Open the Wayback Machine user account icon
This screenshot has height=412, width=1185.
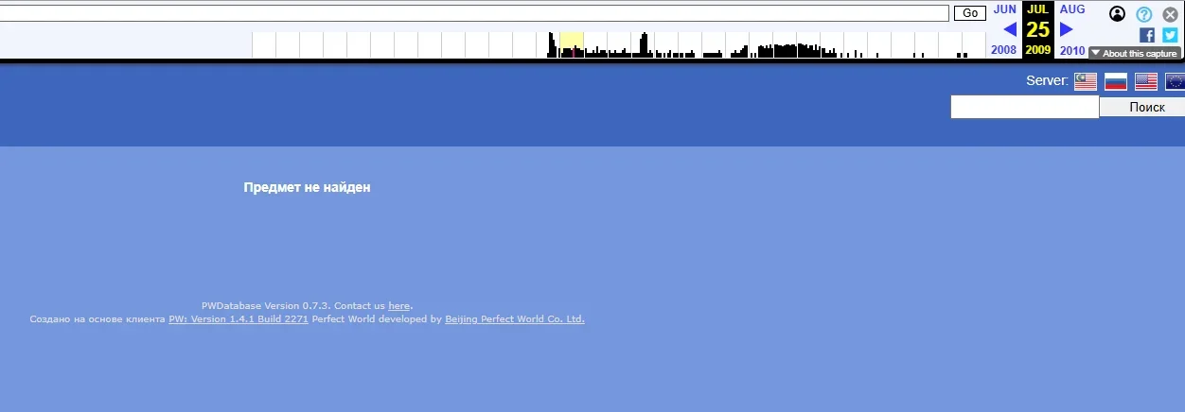[x=1117, y=14]
